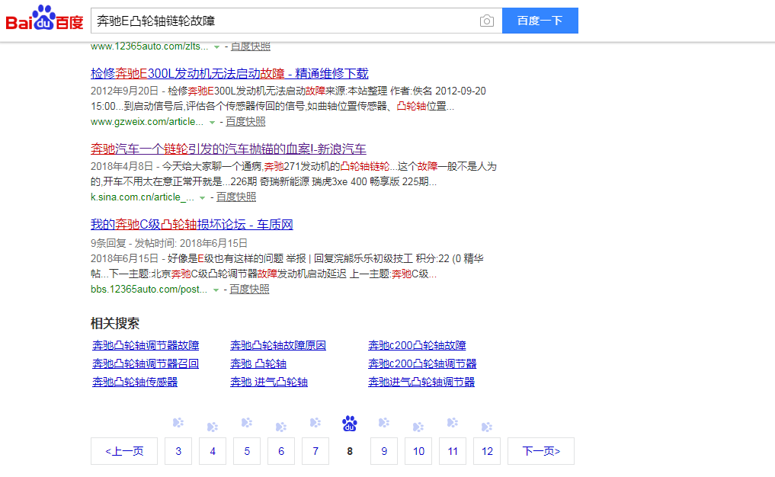
Task: Go back with 上一页 button
Action: 124,451
